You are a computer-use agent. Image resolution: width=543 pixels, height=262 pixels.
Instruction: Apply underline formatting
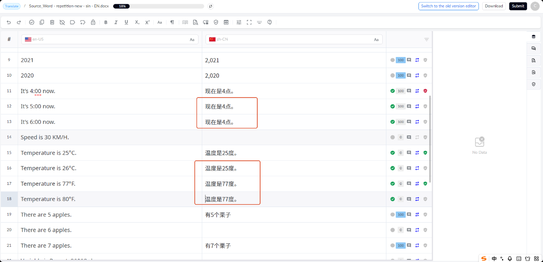pyautogui.click(x=126, y=22)
